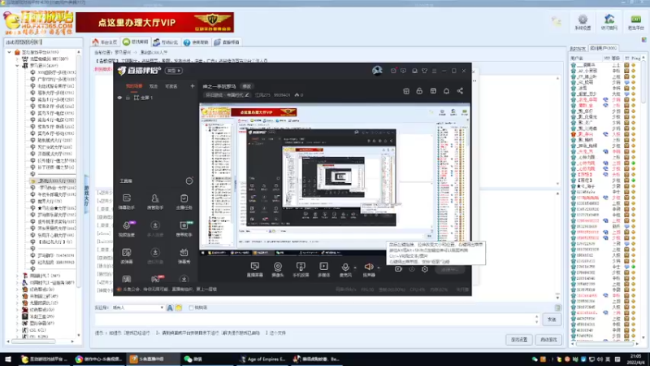
Task: Click the modify button beside room title
Action: (x=247, y=86)
